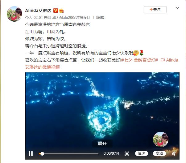Viewport: 186px width, 163px height.
Task: Click the video camera icon before Alinda
Action: tap(163, 60)
